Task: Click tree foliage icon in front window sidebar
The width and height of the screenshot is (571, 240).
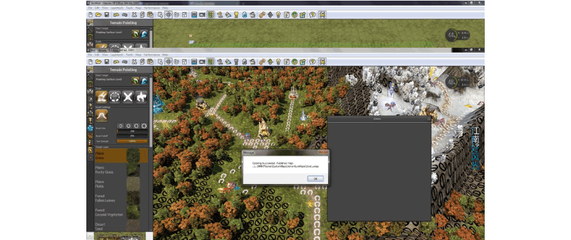Action: (x=90, y=84)
